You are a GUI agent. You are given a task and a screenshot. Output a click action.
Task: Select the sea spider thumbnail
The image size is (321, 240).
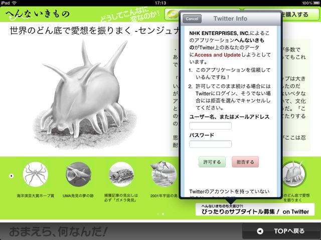(36, 174)
